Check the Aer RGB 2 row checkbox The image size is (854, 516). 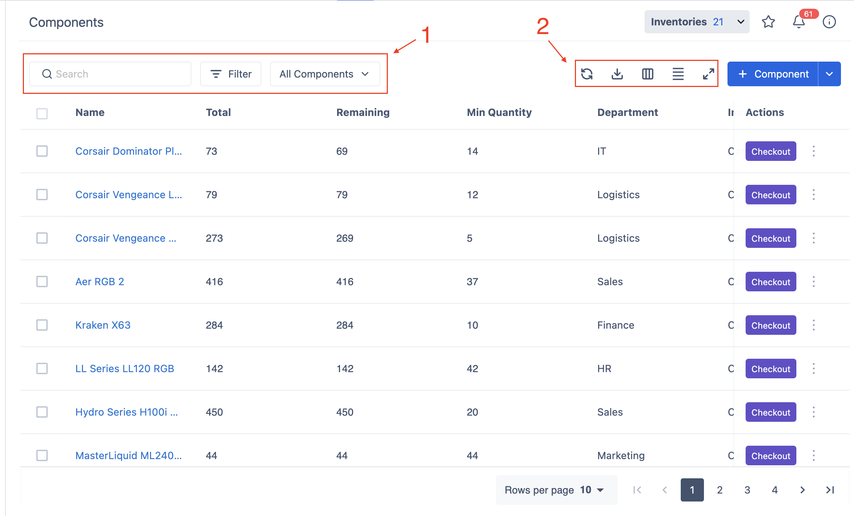pyautogui.click(x=42, y=282)
